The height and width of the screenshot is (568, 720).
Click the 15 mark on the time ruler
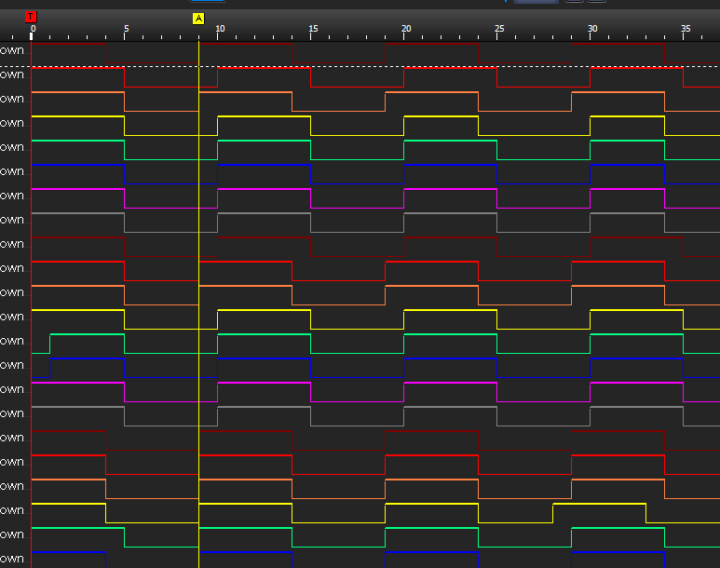pyautogui.click(x=313, y=30)
